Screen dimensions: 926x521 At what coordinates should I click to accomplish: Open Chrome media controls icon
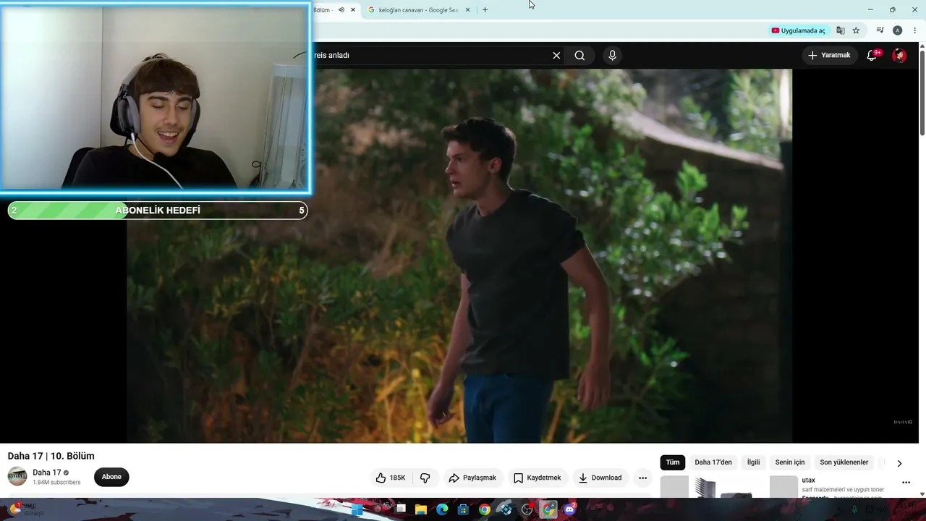(880, 30)
